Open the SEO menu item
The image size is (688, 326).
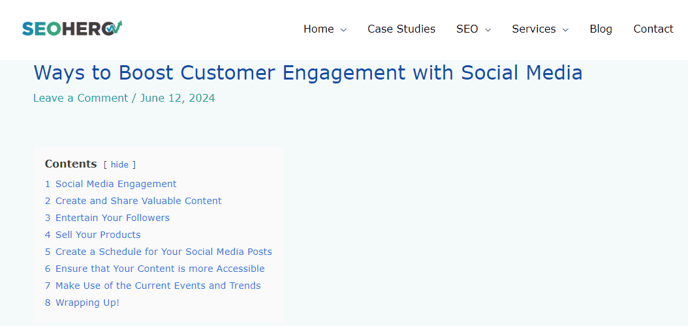[x=467, y=29]
